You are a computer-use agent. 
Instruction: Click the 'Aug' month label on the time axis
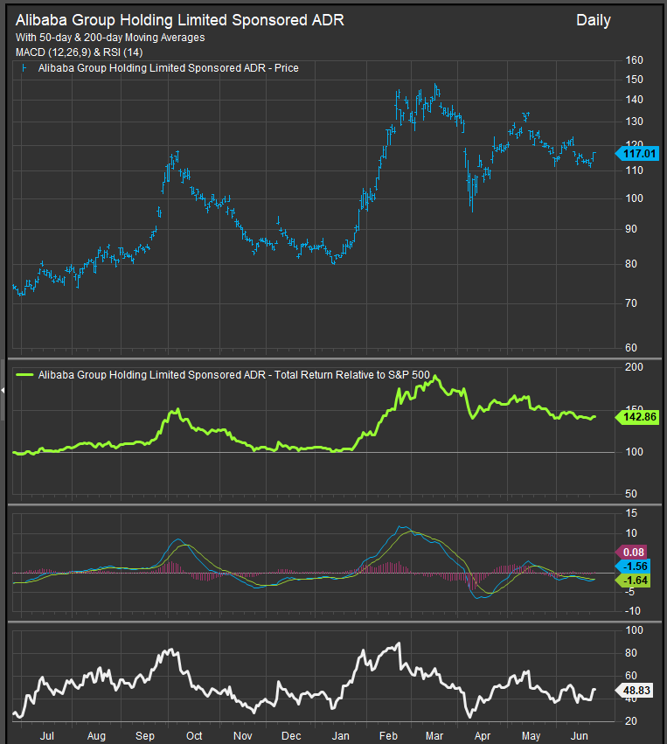click(x=96, y=736)
